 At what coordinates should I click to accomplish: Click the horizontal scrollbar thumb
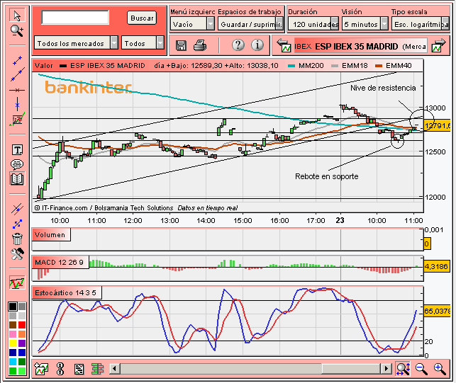pos(351,368)
